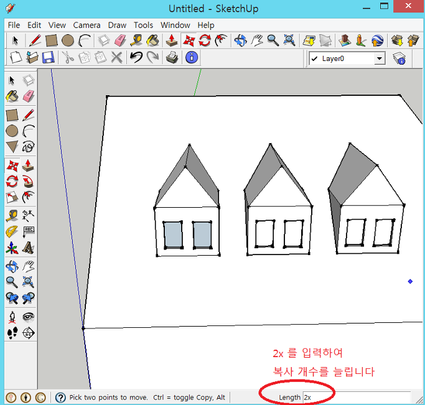425x405 pixels.
Task: Open the File menu
Action: [14, 25]
